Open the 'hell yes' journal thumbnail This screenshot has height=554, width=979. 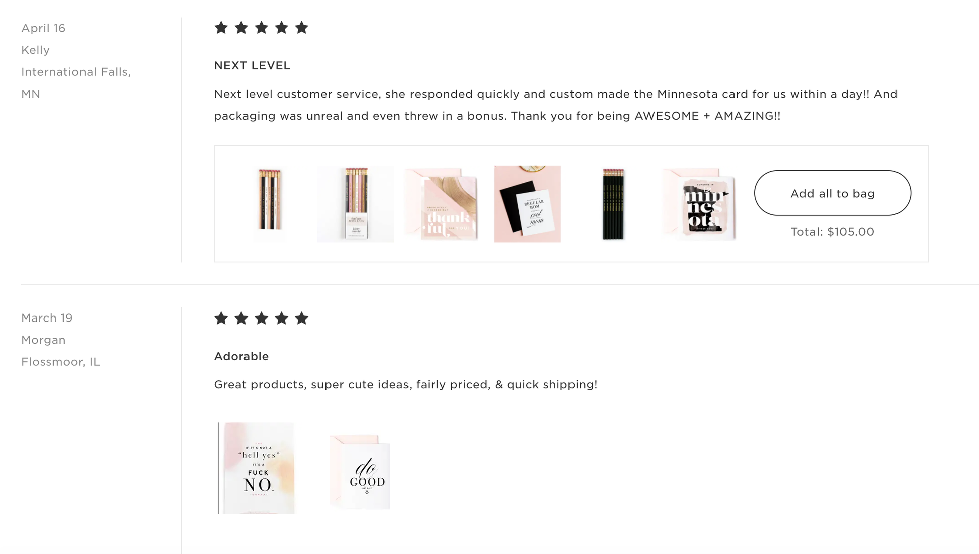point(259,467)
